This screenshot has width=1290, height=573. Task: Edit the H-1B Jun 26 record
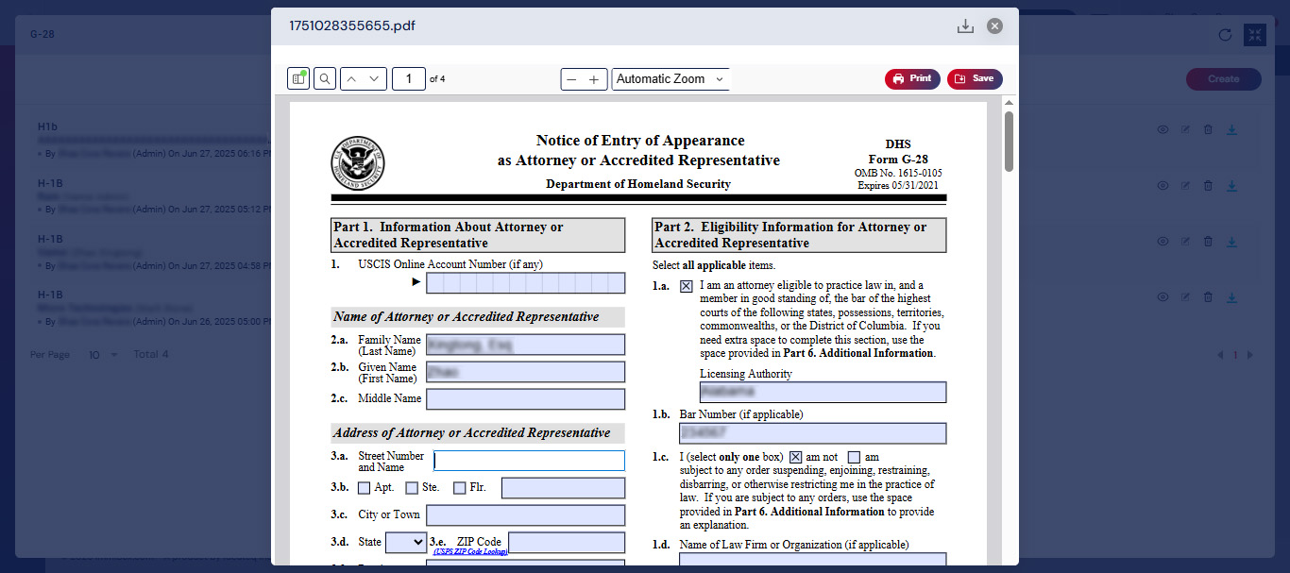[1186, 297]
